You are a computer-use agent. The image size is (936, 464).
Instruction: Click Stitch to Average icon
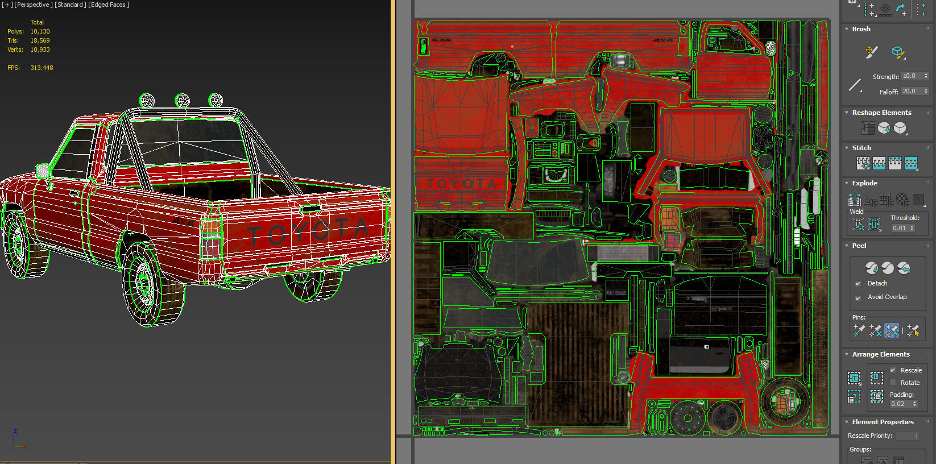coord(879,164)
